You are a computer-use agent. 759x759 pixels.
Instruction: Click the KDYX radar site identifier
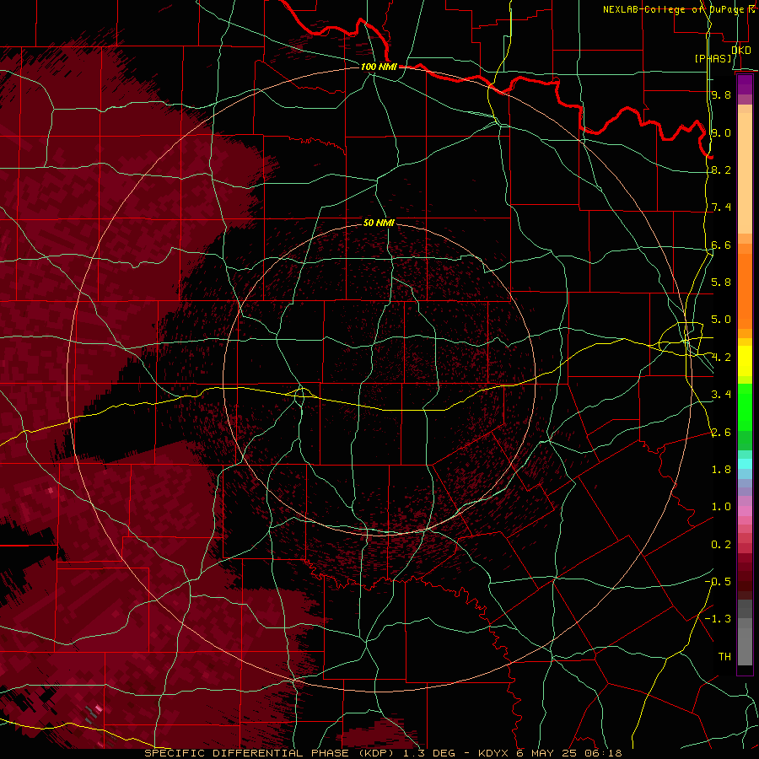[493, 753]
